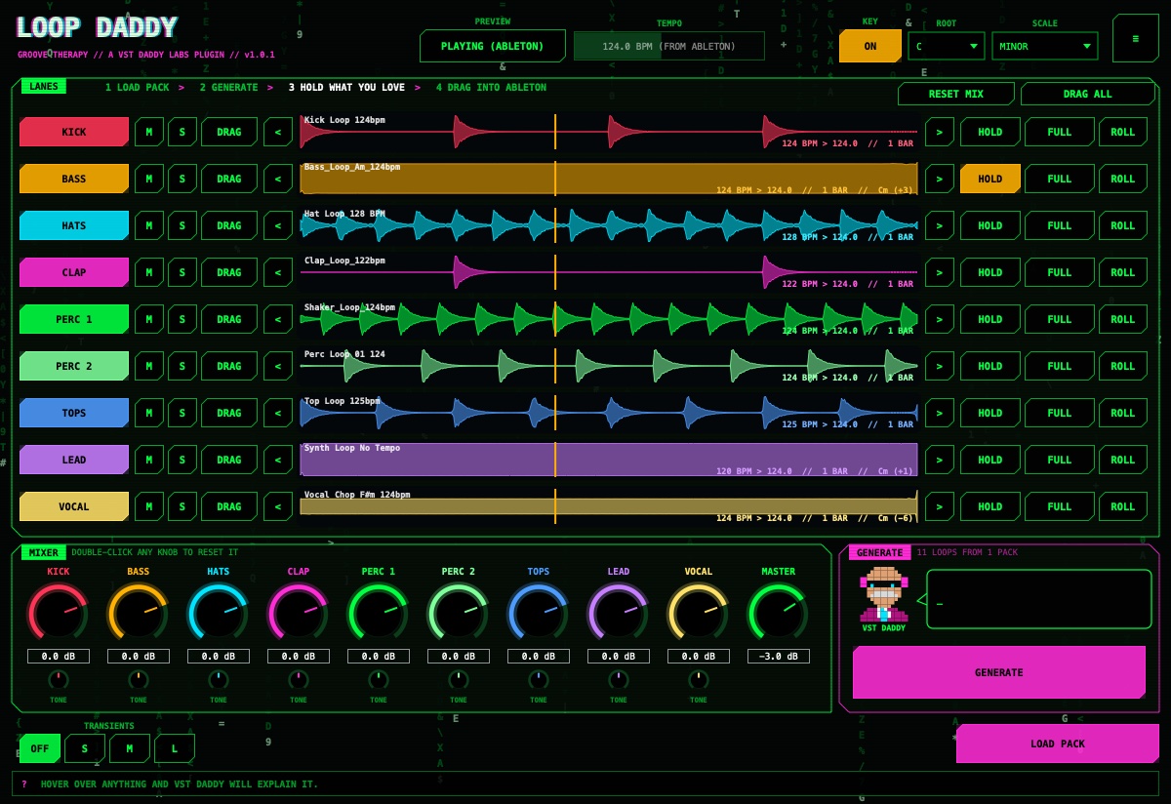This screenshot has width=1171, height=804.
Task: Solo the Bass lane
Action: click(x=182, y=179)
